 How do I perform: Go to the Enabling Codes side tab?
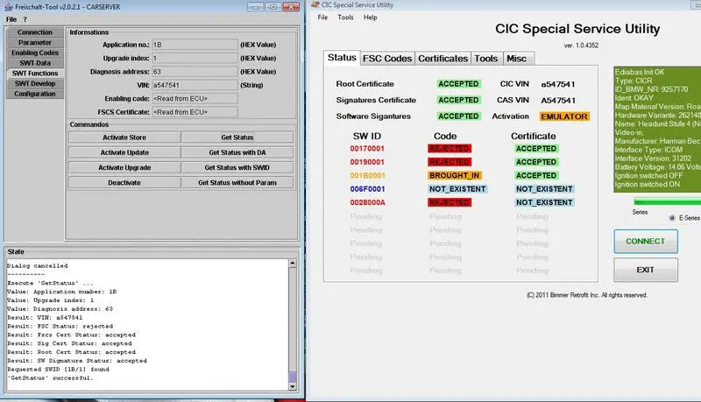click(35, 53)
